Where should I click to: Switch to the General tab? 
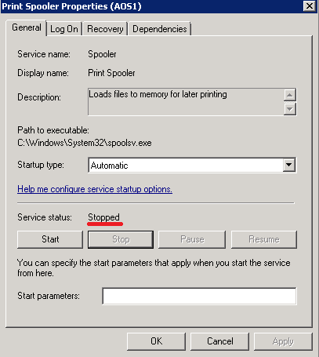pyautogui.click(x=26, y=27)
